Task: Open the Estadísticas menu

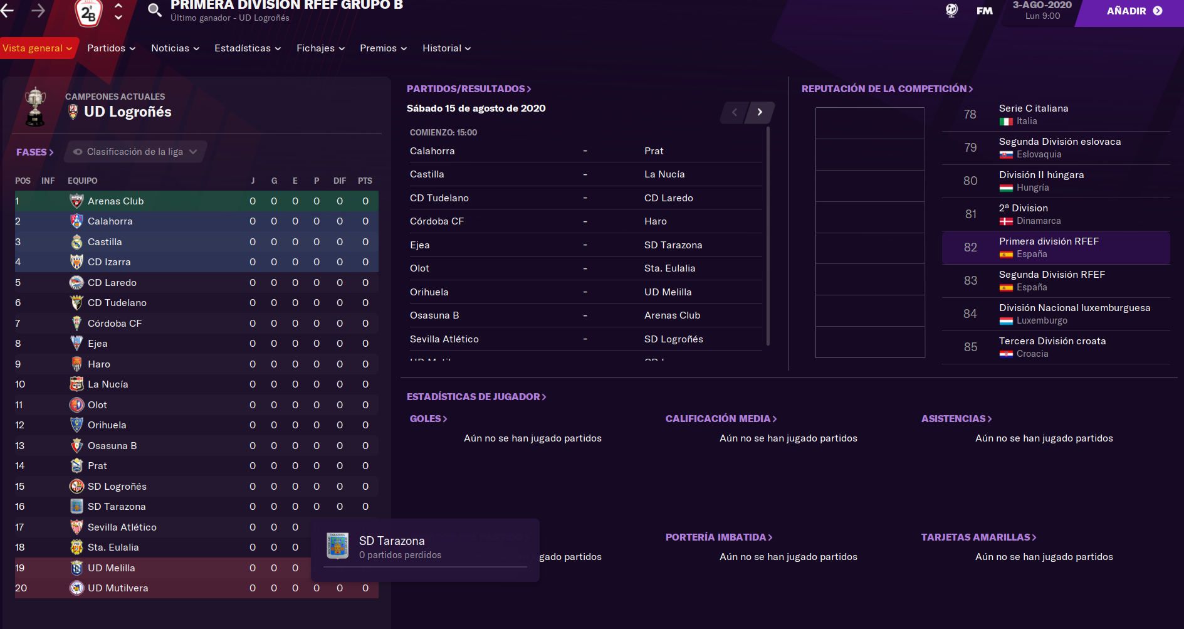Action: tap(248, 48)
